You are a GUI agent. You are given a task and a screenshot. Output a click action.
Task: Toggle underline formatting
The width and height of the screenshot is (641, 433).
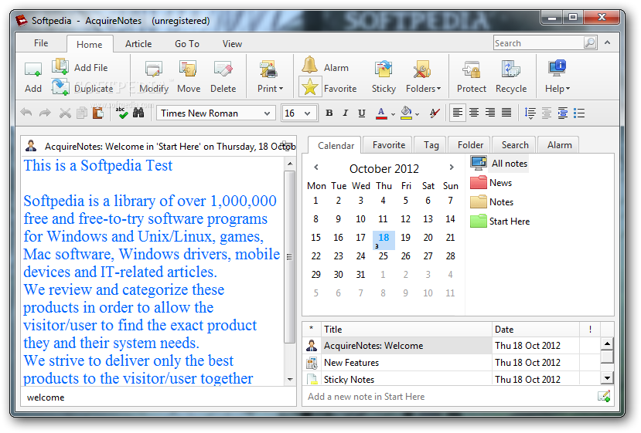[361, 113]
